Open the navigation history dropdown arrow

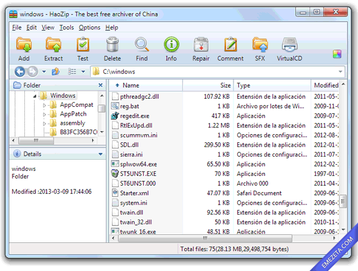[44, 71]
